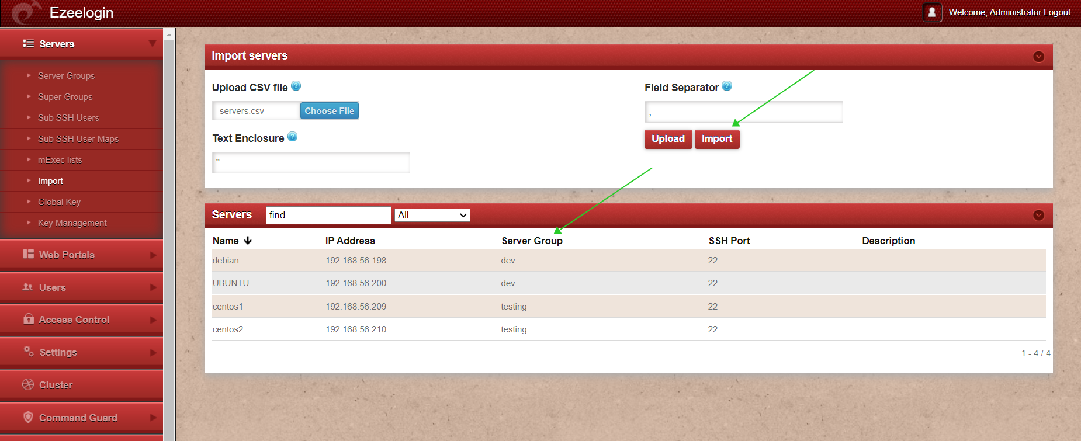Screen dimensions: 1081x441
Task: Open Server Groups in the sidebar
Action: pos(66,76)
